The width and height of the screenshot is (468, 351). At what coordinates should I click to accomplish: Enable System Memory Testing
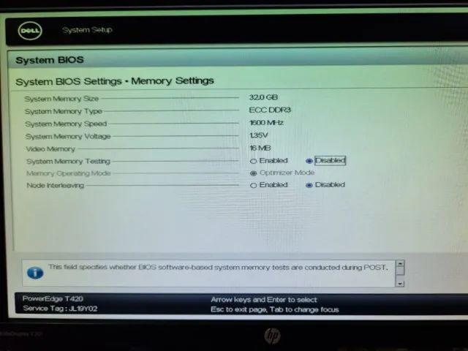click(x=254, y=161)
